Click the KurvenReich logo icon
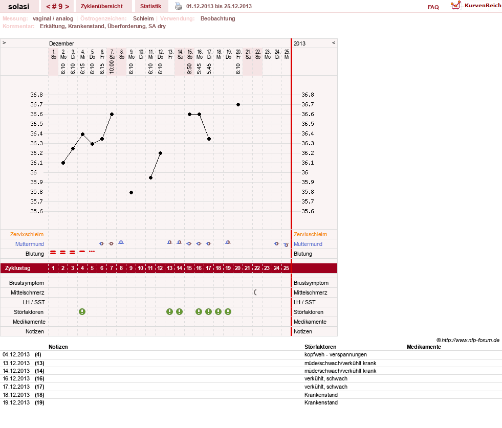 (455, 5)
